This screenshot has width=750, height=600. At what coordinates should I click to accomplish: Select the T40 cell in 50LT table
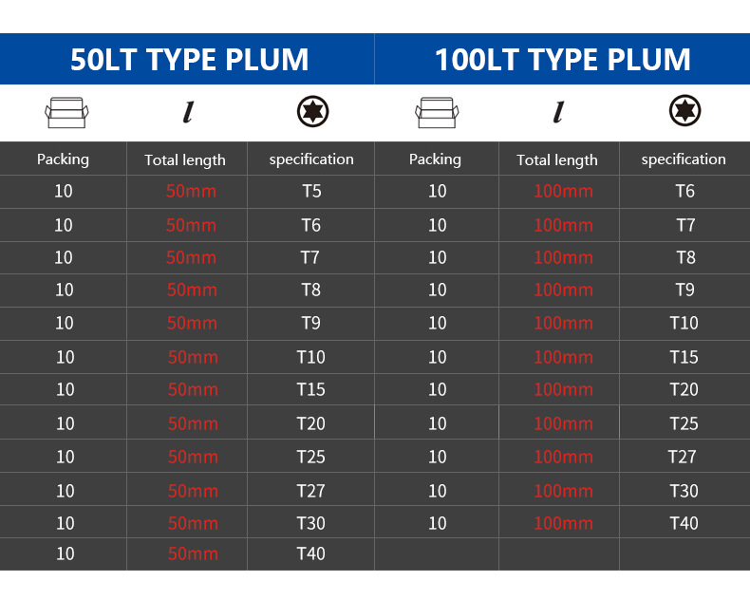coord(310,553)
